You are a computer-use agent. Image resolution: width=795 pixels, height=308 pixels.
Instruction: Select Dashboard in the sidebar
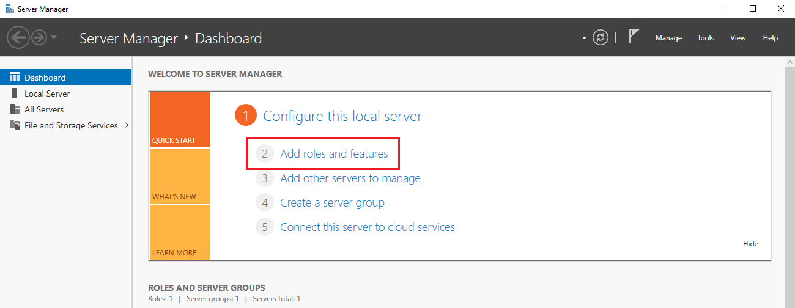[x=45, y=78]
